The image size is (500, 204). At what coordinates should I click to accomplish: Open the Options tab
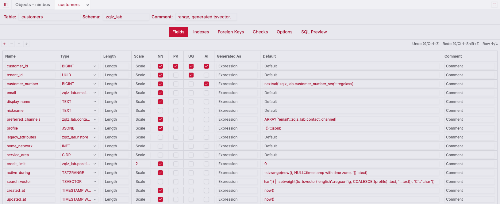pyautogui.click(x=284, y=32)
